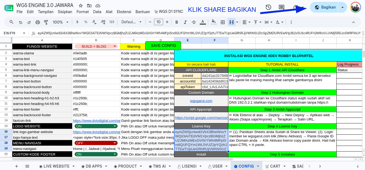Open version history clock icon

click(x=268, y=7)
